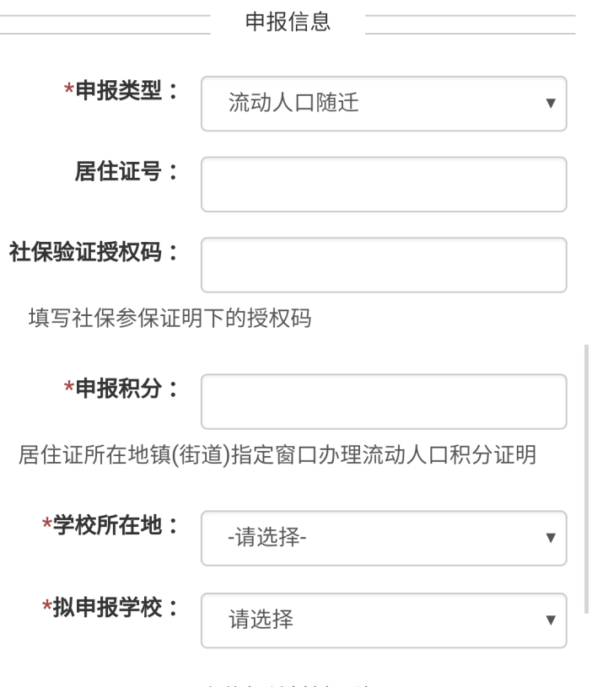This screenshot has height=687, width=592.
Task: Click the arrow icon in 申报类型 field
Action: coord(551,104)
